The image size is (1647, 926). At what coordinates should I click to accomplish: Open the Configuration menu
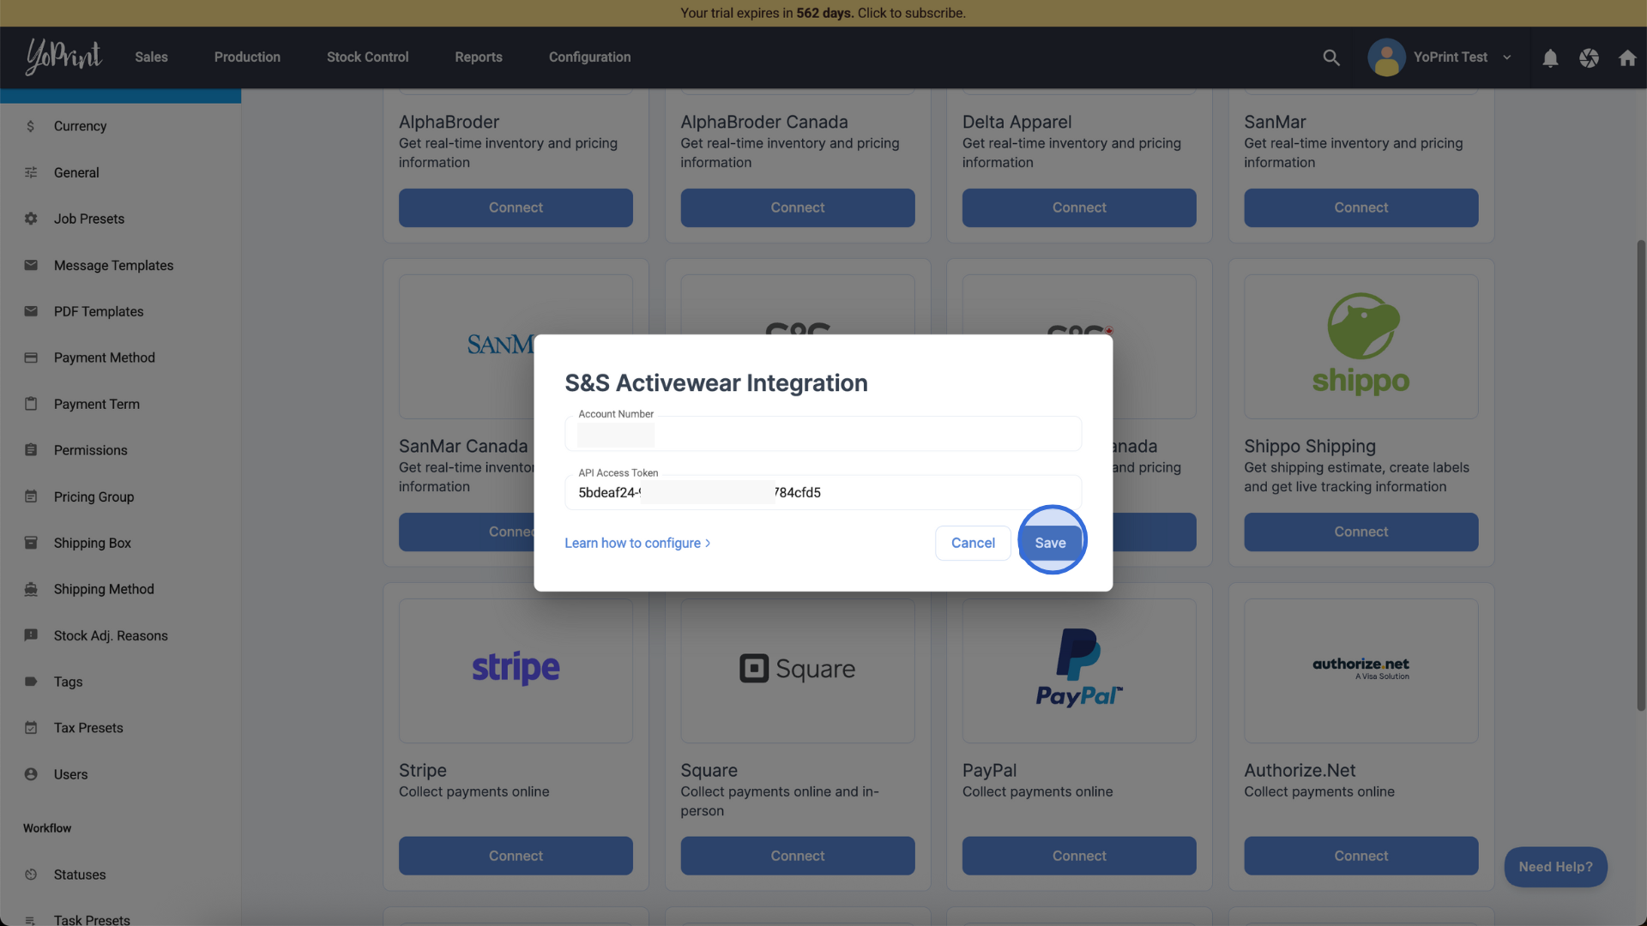coord(589,57)
